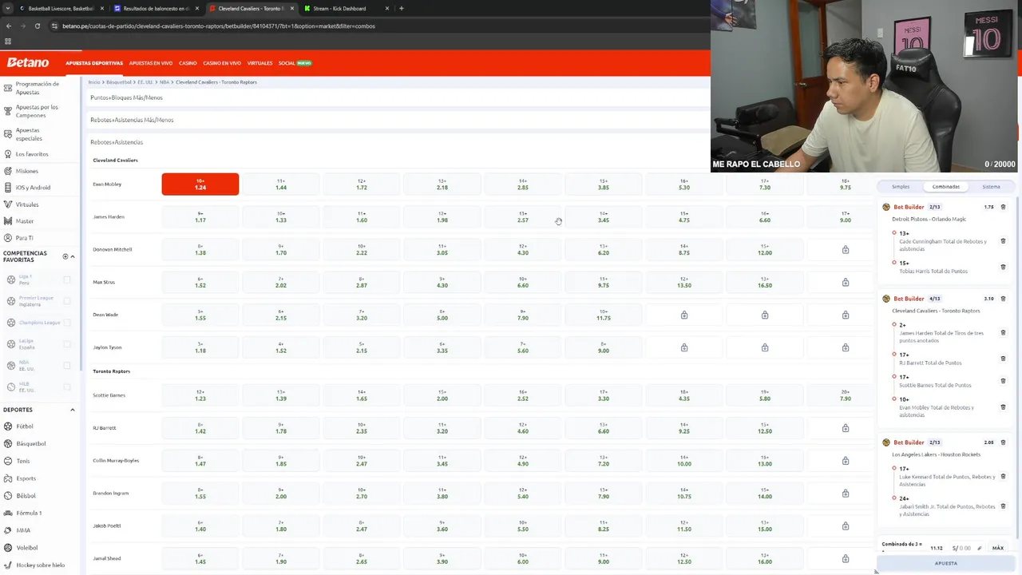Go back with the browser back arrow

click(8, 26)
